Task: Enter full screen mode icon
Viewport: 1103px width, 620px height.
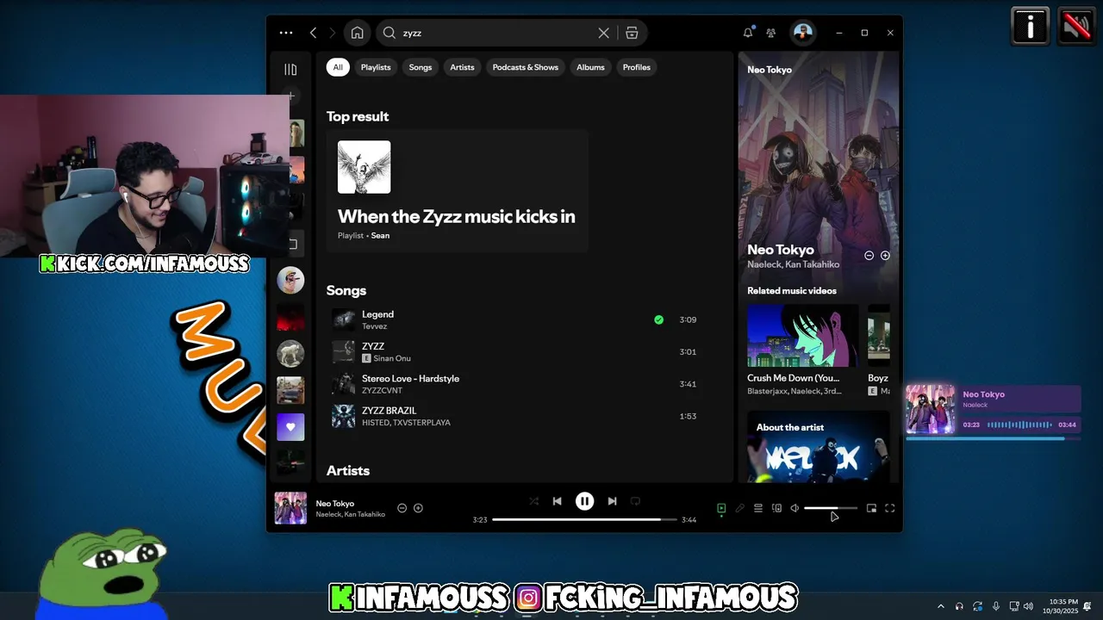Action: tap(890, 508)
